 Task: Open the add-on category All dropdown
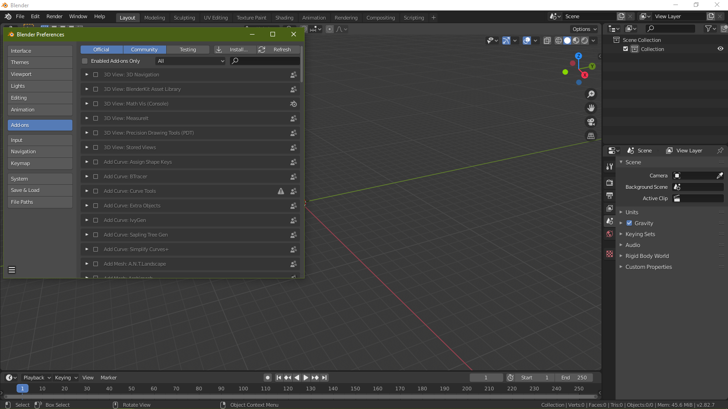coord(191,61)
